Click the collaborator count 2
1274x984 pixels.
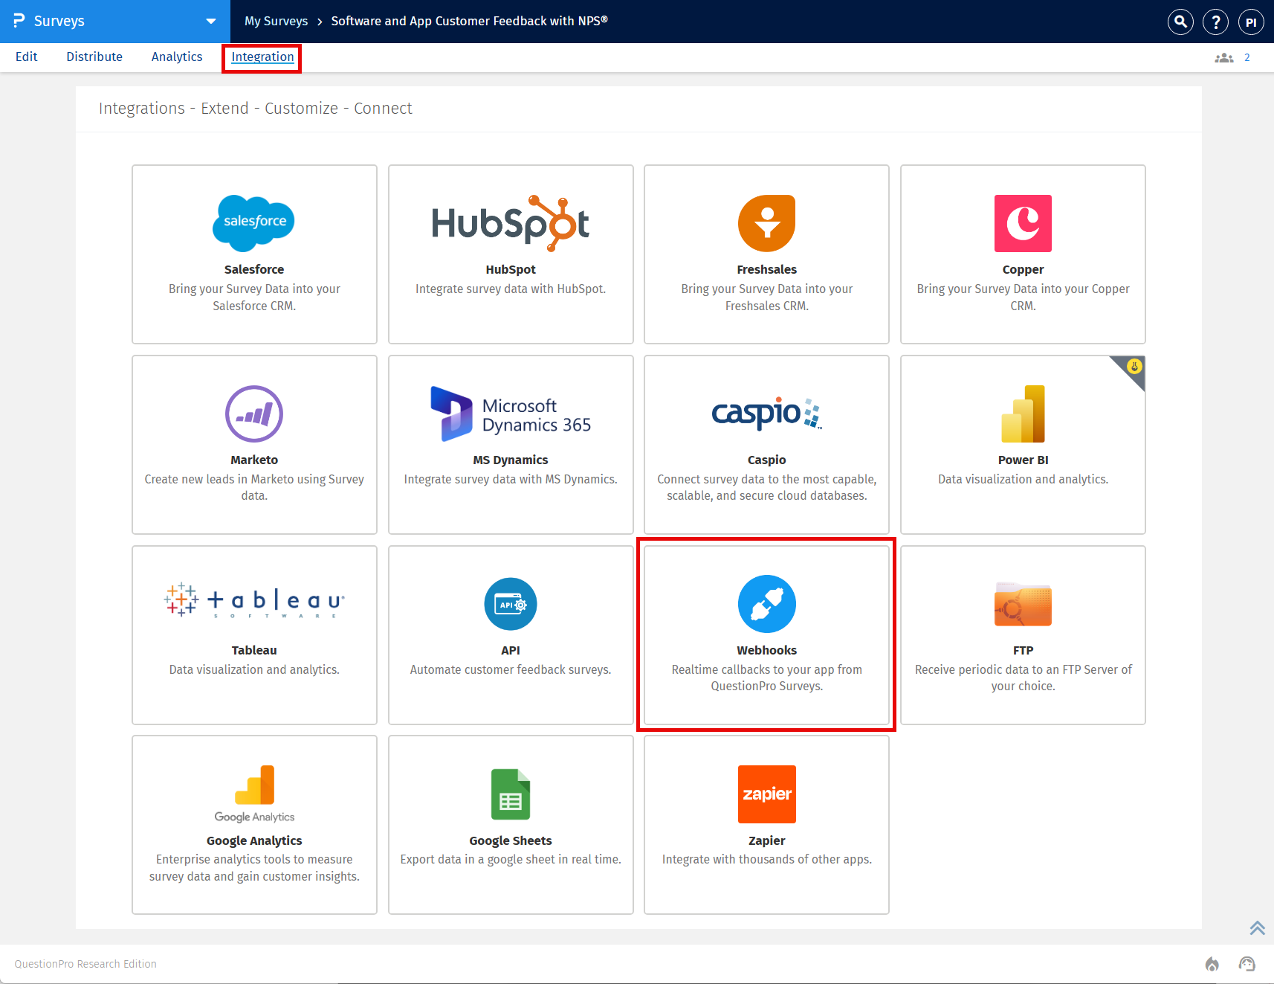[x=1247, y=57]
